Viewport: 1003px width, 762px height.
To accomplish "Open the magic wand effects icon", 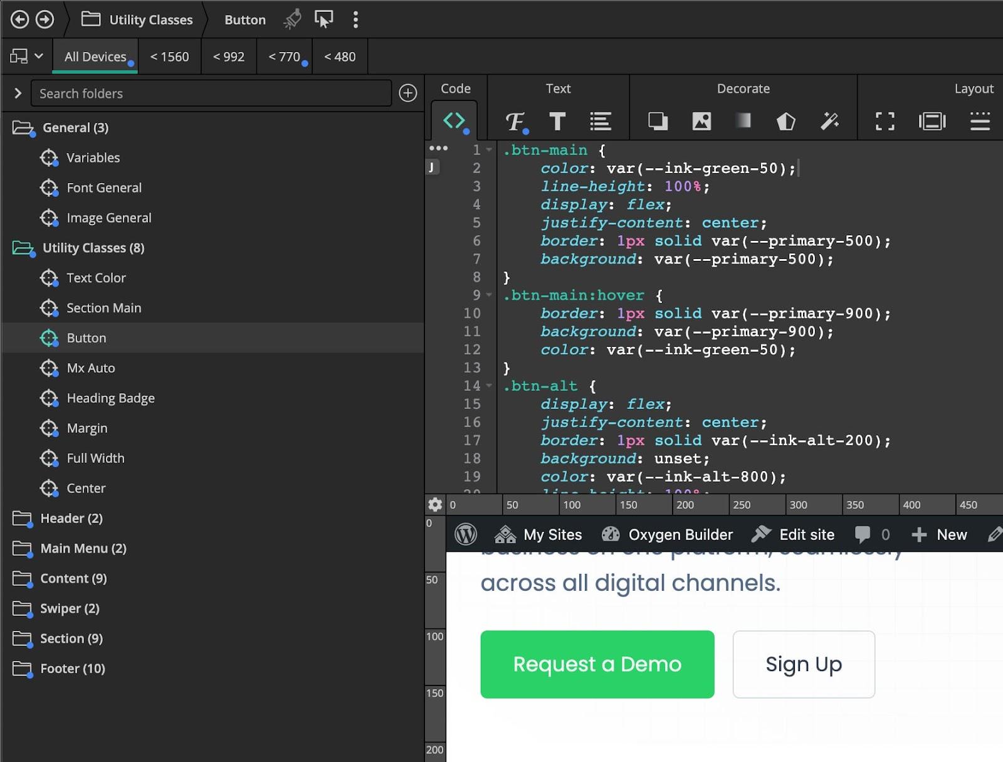I will pyautogui.click(x=829, y=121).
